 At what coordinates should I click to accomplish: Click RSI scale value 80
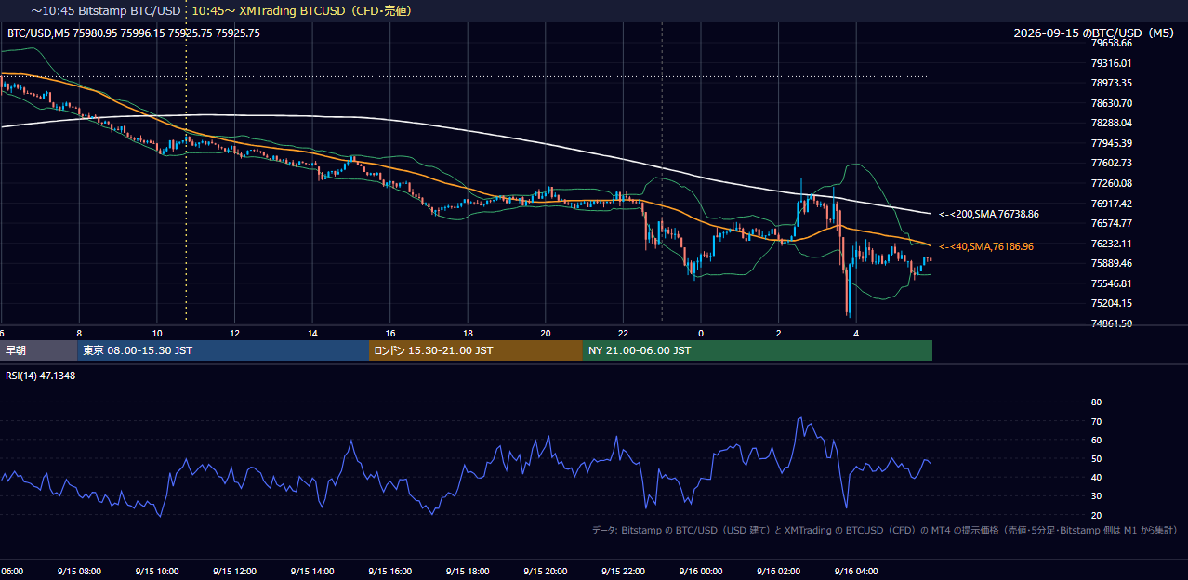pyautogui.click(x=1096, y=402)
